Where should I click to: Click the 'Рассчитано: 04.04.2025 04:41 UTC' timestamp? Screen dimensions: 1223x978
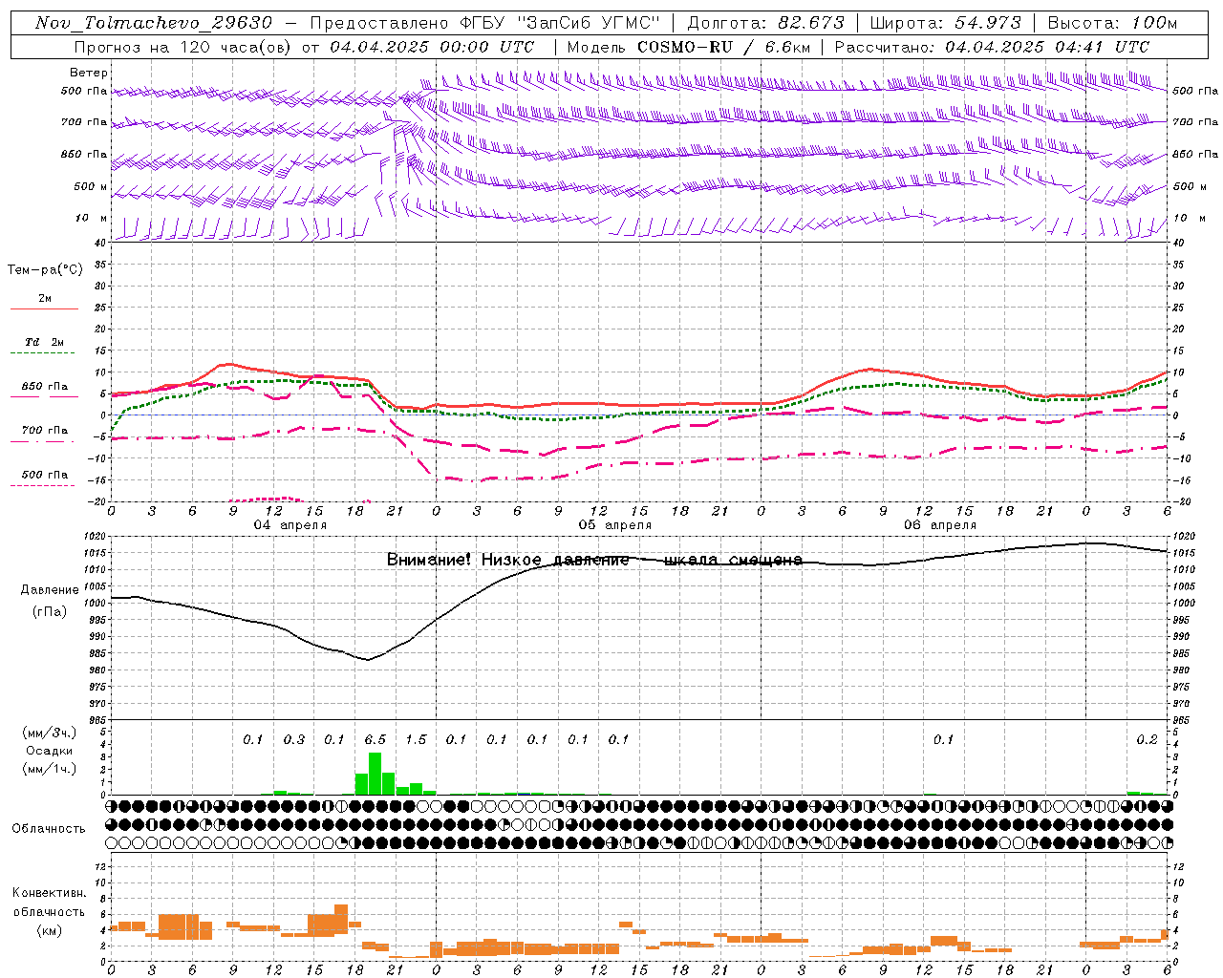[992, 47]
